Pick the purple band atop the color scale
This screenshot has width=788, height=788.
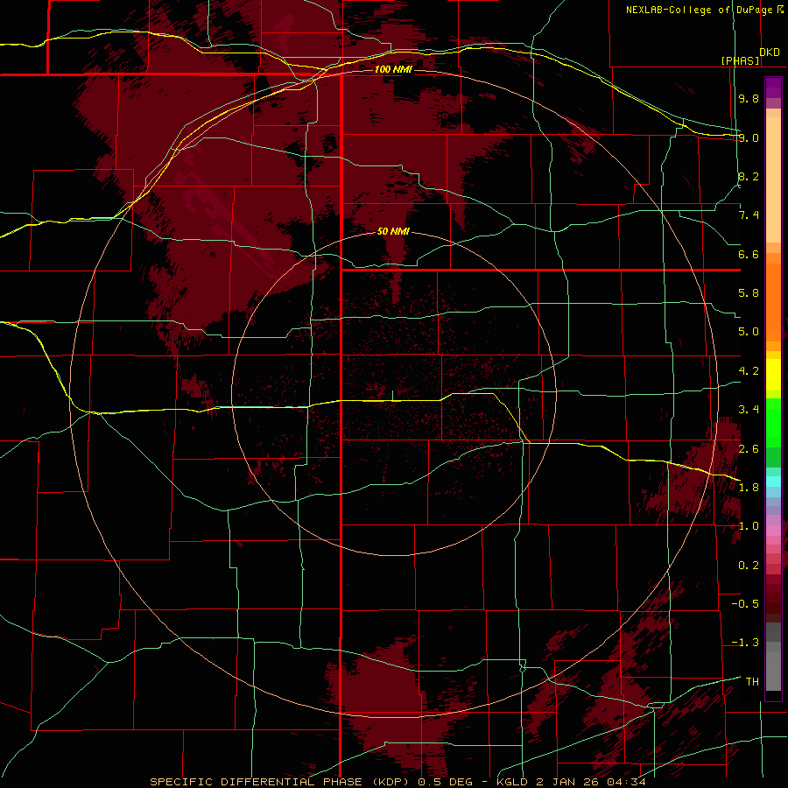click(773, 88)
